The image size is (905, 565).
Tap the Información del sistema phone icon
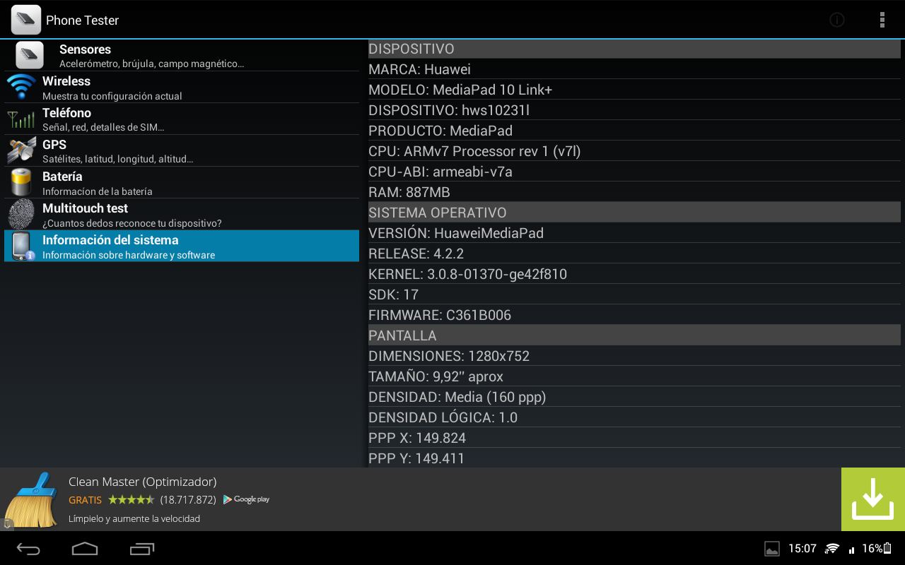pyautogui.click(x=21, y=246)
